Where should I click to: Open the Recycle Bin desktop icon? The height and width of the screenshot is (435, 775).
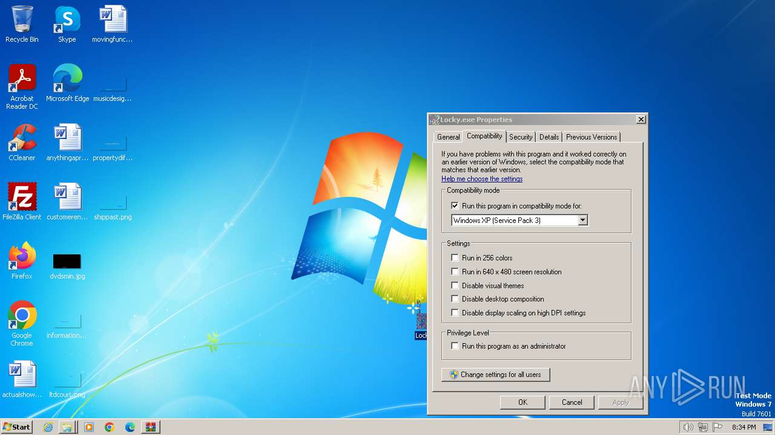pyautogui.click(x=22, y=24)
